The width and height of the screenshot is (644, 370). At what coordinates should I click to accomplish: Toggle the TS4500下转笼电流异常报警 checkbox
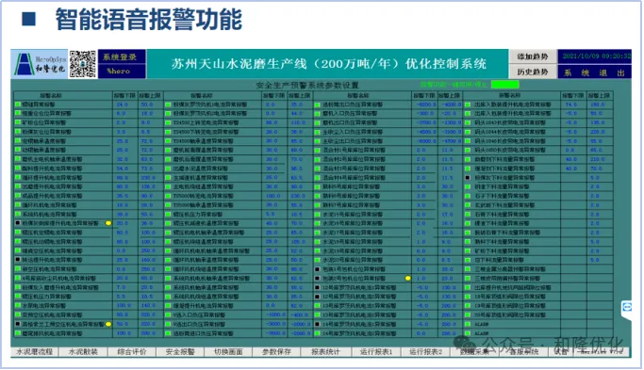click(x=168, y=132)
